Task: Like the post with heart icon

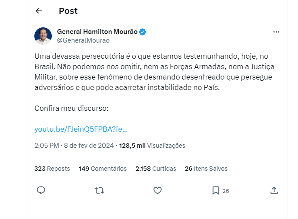Action: click(x=157, y=190)
